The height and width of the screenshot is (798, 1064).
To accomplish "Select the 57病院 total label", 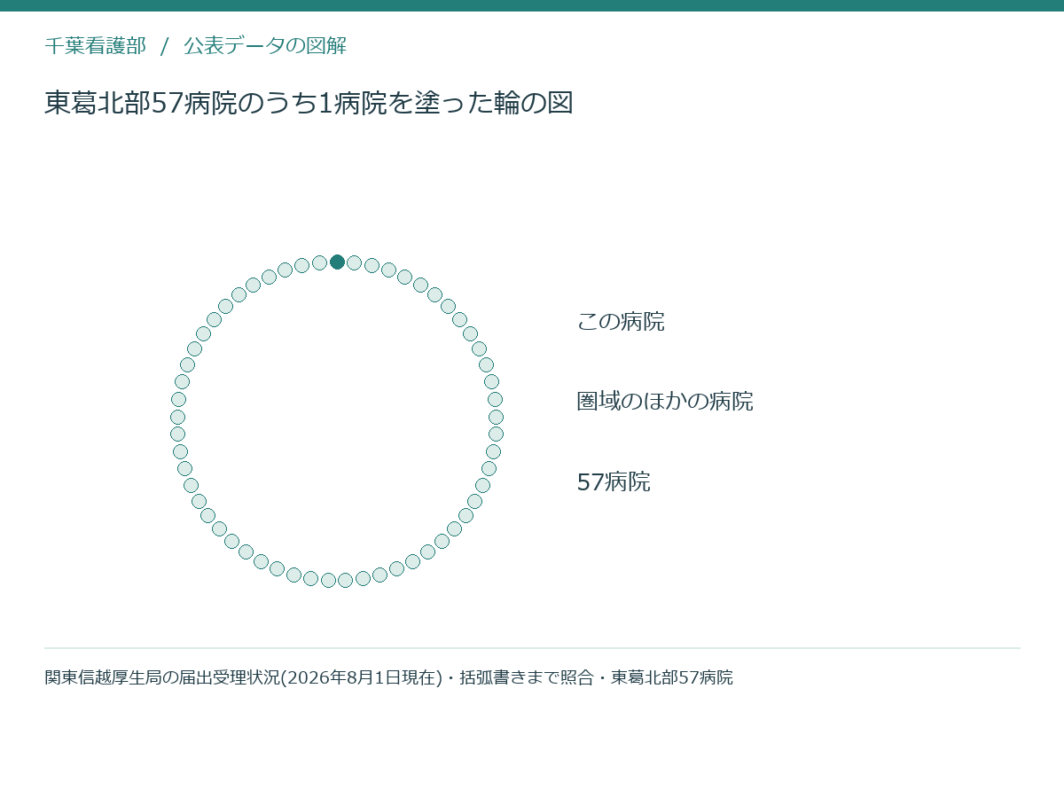I will coord(614,481).
